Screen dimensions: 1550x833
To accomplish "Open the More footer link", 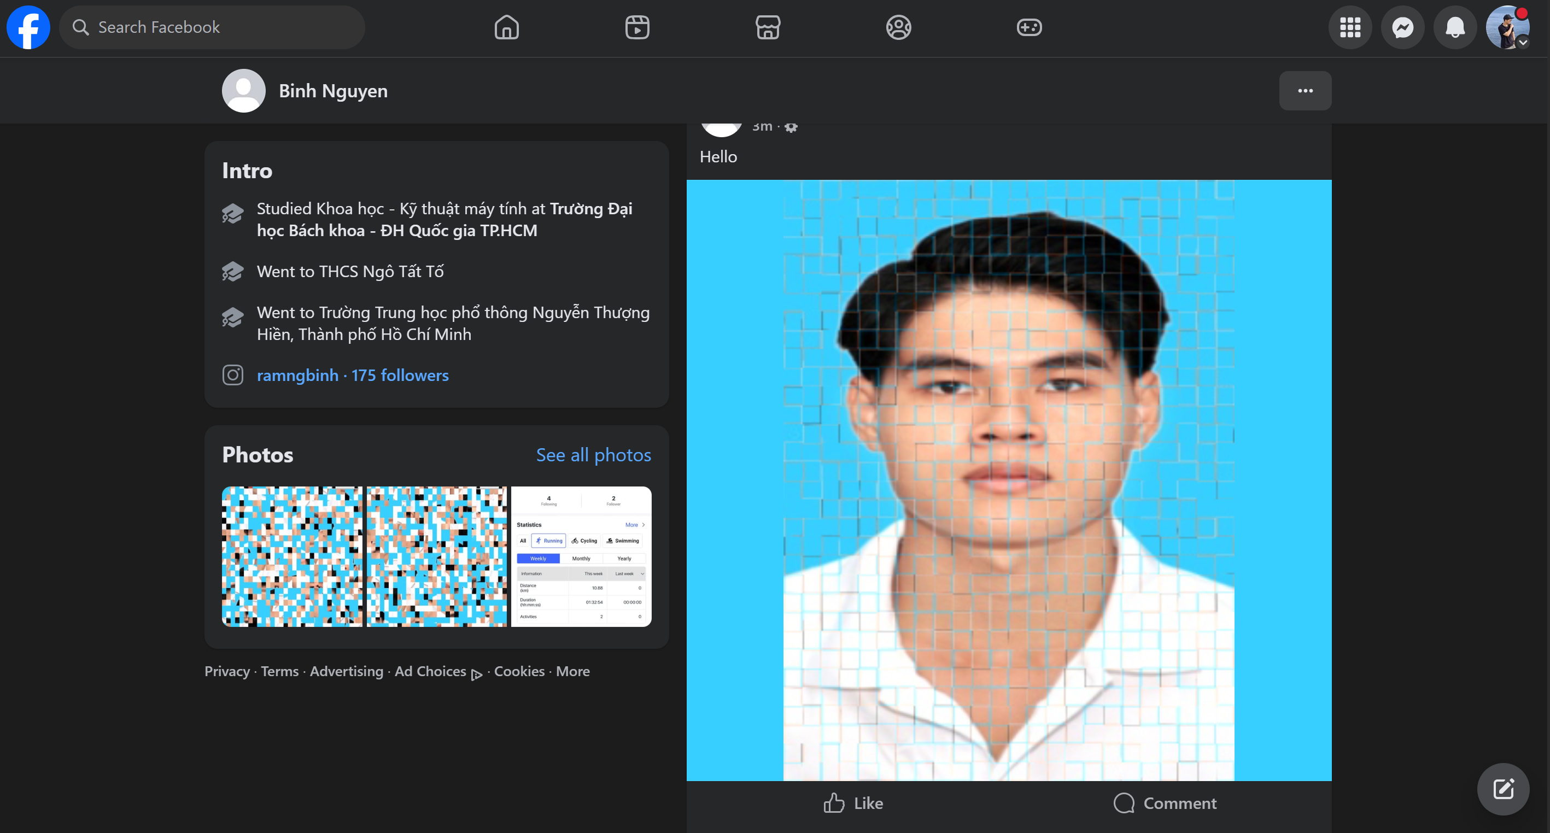I will point(572,671).
